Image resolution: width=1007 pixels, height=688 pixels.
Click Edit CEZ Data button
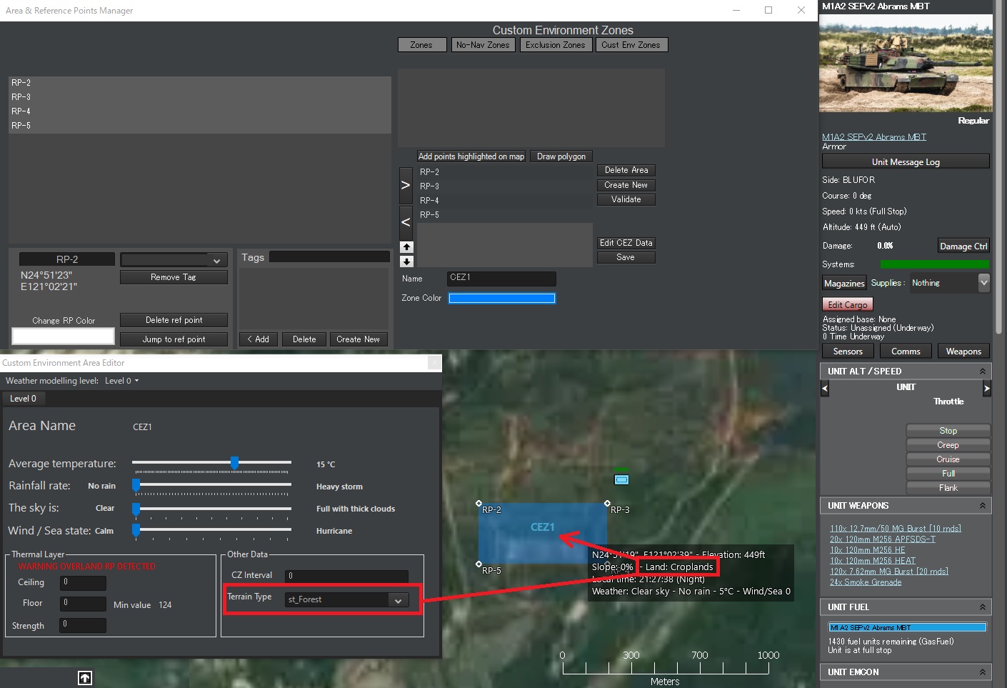click(x=626, y=243)
